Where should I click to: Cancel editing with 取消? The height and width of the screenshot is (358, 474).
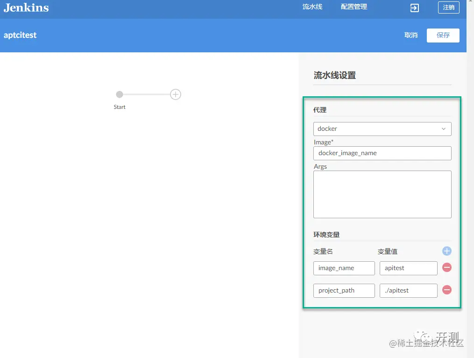(411, 35)
